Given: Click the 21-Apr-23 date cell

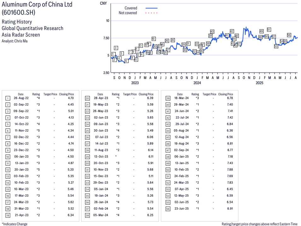Looking at the screenshot, I should 22,215.
